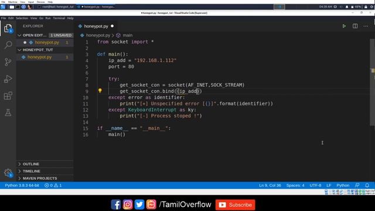Split the editor right

tap(355, 26)
